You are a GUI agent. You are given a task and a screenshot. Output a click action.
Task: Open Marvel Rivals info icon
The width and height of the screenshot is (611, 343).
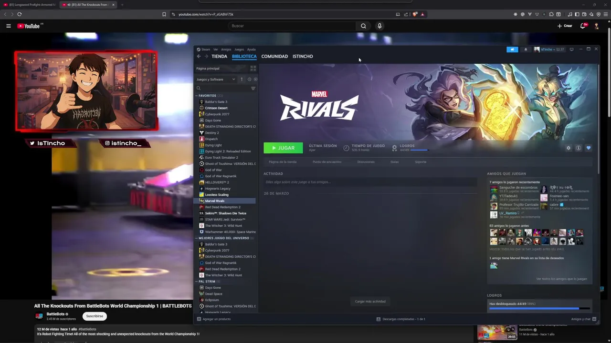tap(578, 148)
